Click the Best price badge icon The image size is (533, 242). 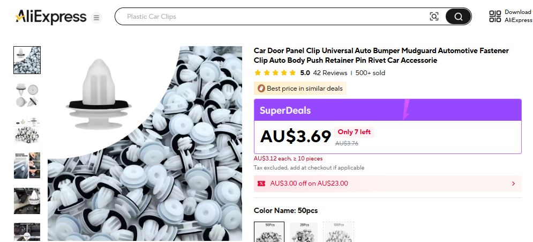[x=261, y=89]
